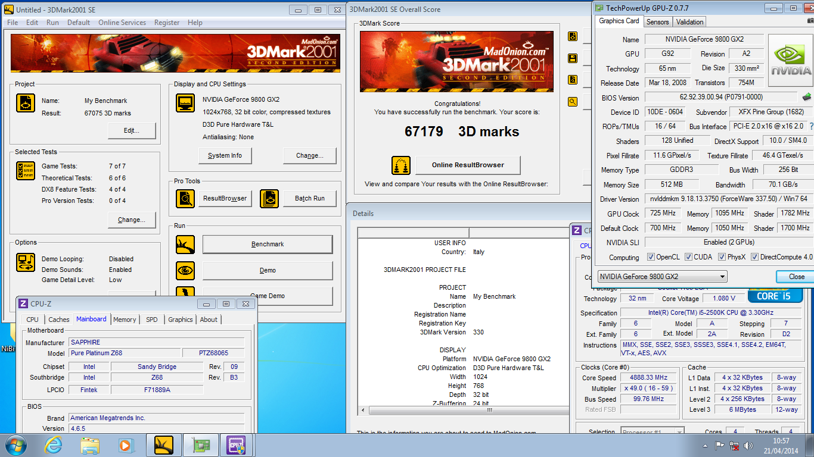Viewport: 814px width, 457px height.
Task: Click the volume speaker tray icon
Action: [x=748, y=446]
